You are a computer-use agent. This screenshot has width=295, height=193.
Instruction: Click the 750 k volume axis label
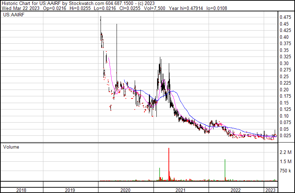point(285,171)
